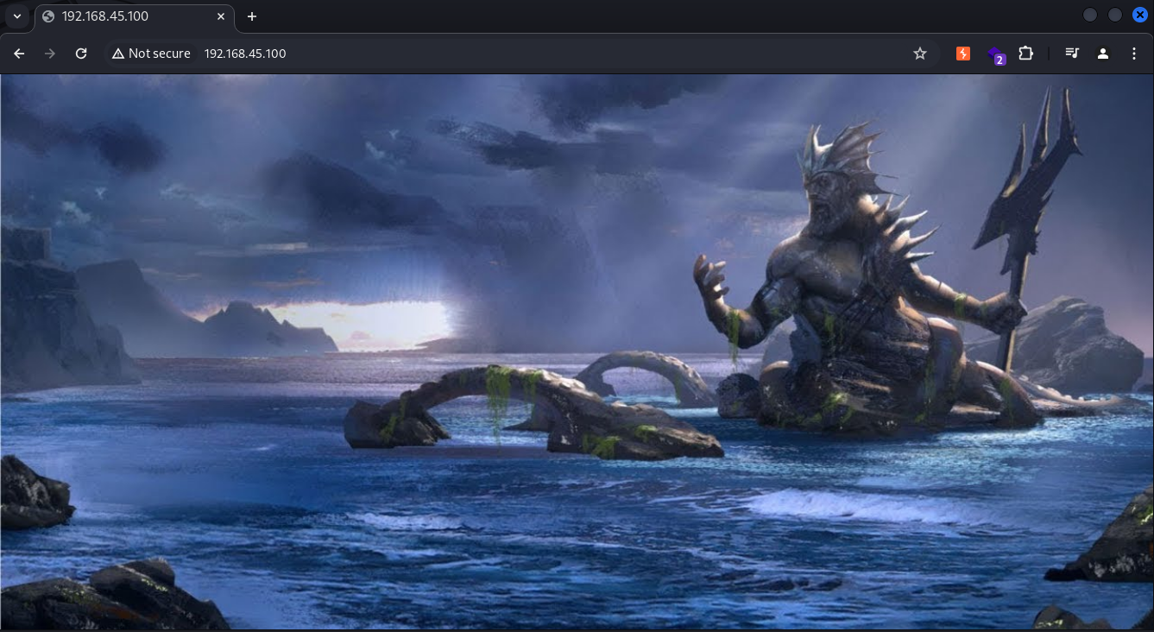The width and height of the screenshot is (1154, 632).
Task: Open a new tab with plus button
Action: pos(252,16)
